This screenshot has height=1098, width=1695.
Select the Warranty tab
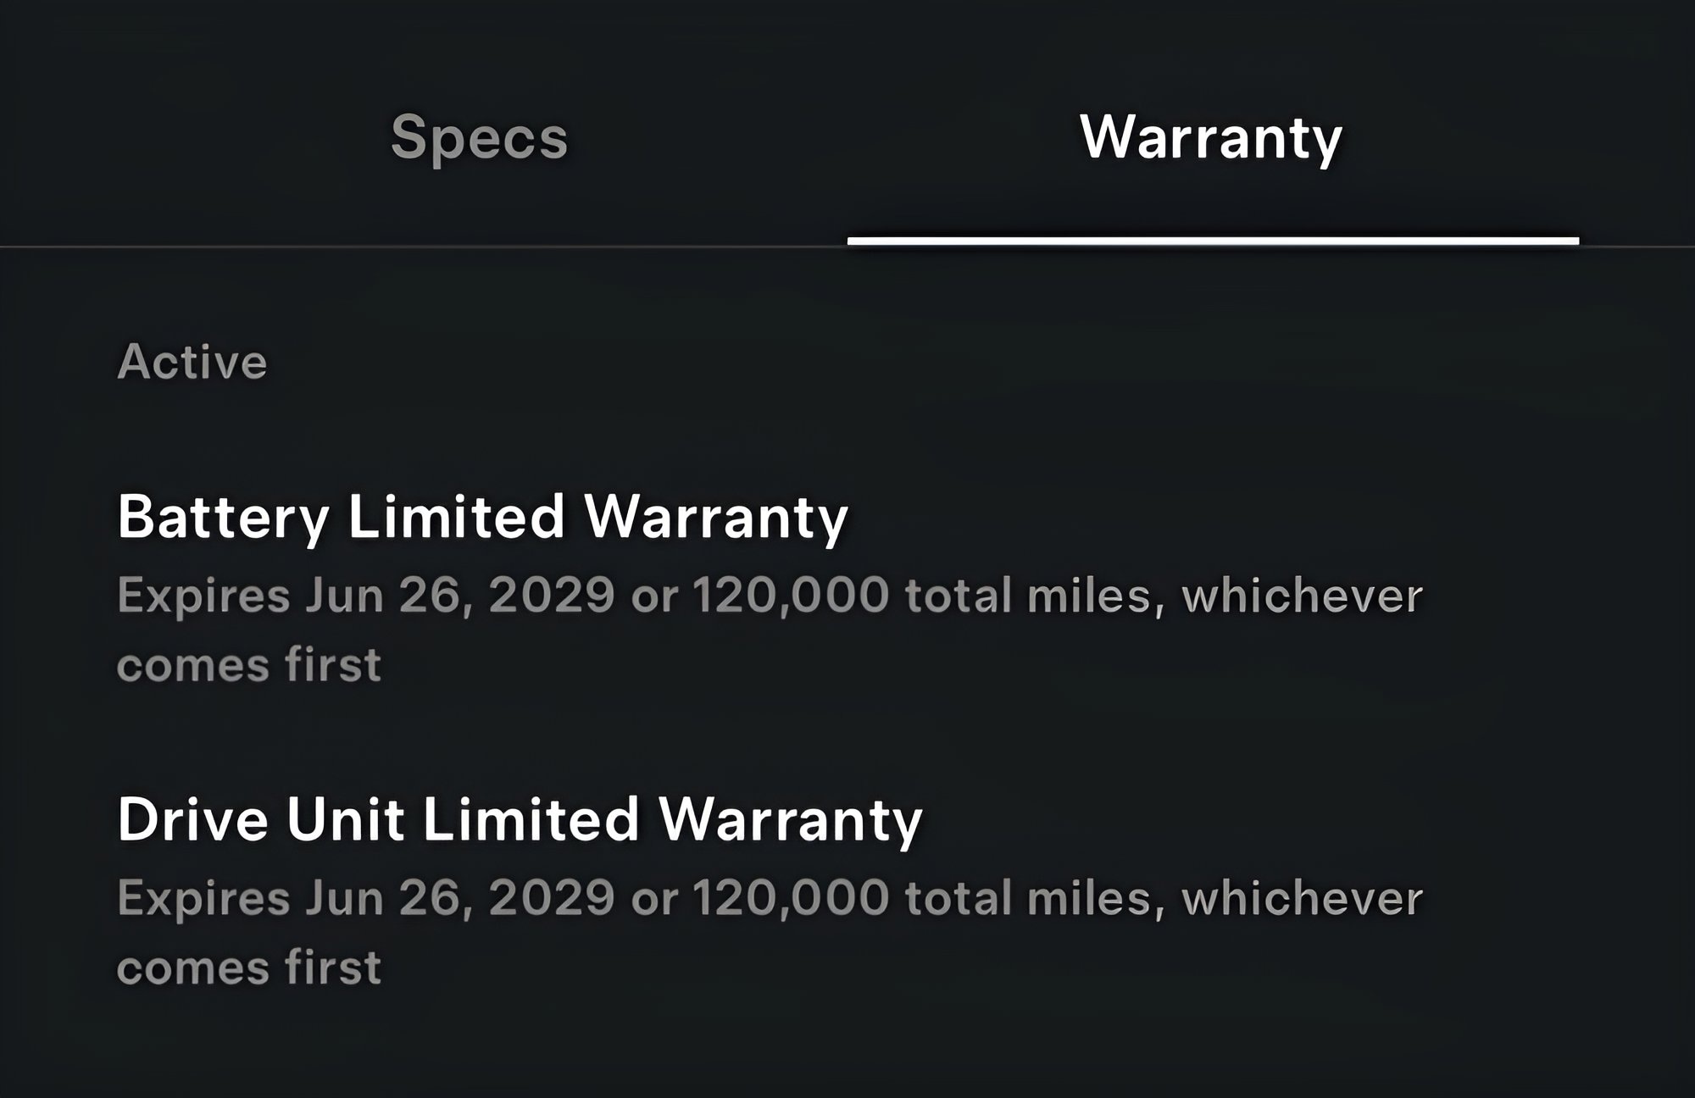pyautogui.click(x=1211, y=137)
